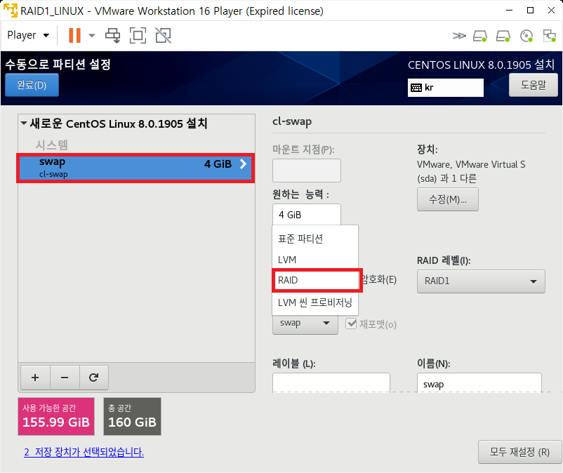This screenshot has width=563, height=473.
Task: Add a new mount point with plus
Action: 35,378
